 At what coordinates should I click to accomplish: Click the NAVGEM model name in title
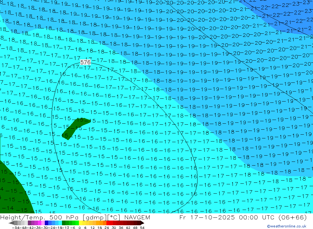137,217
